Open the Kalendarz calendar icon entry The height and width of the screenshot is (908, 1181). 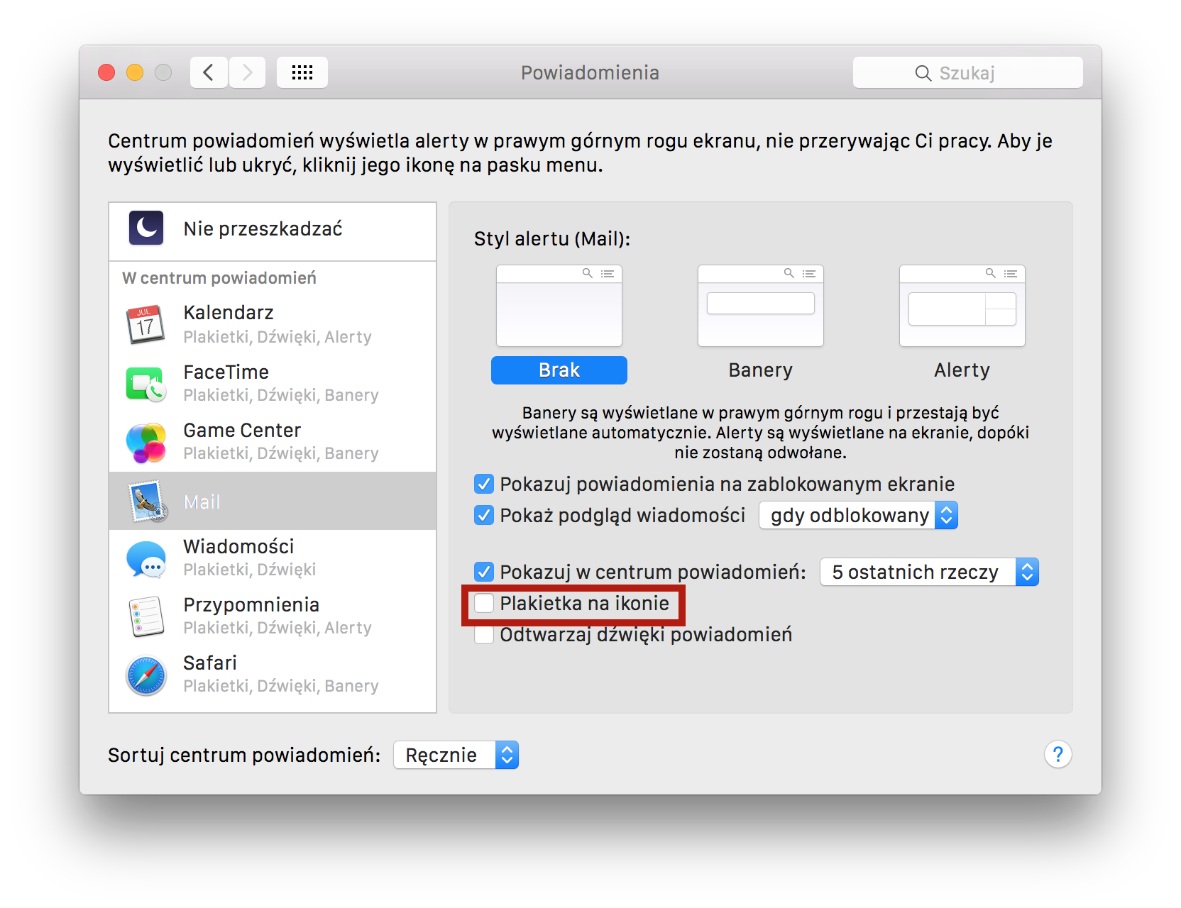(x=145, y=324)
